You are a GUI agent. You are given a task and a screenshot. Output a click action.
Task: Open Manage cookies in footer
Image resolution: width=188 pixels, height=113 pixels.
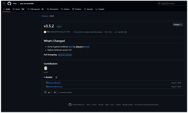128,105
